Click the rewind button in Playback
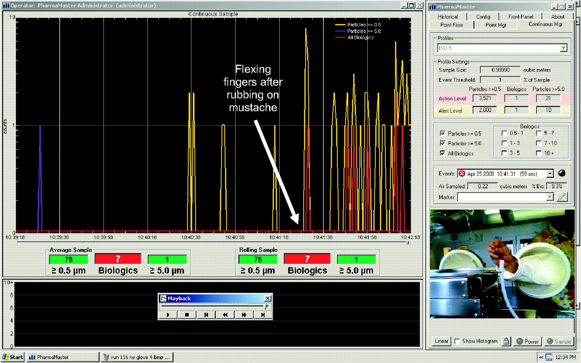 pos(225,314)
